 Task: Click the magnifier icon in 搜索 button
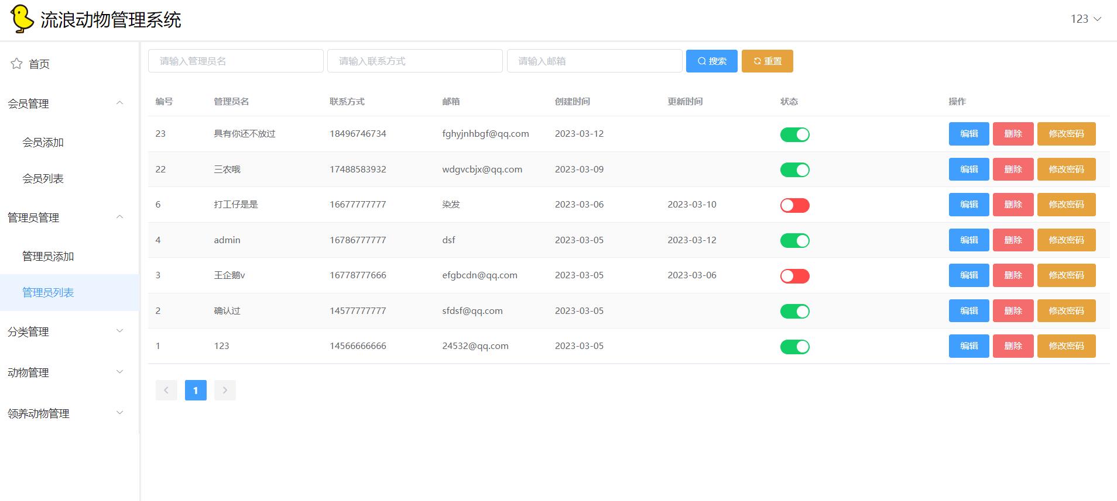tap(701, 61)
